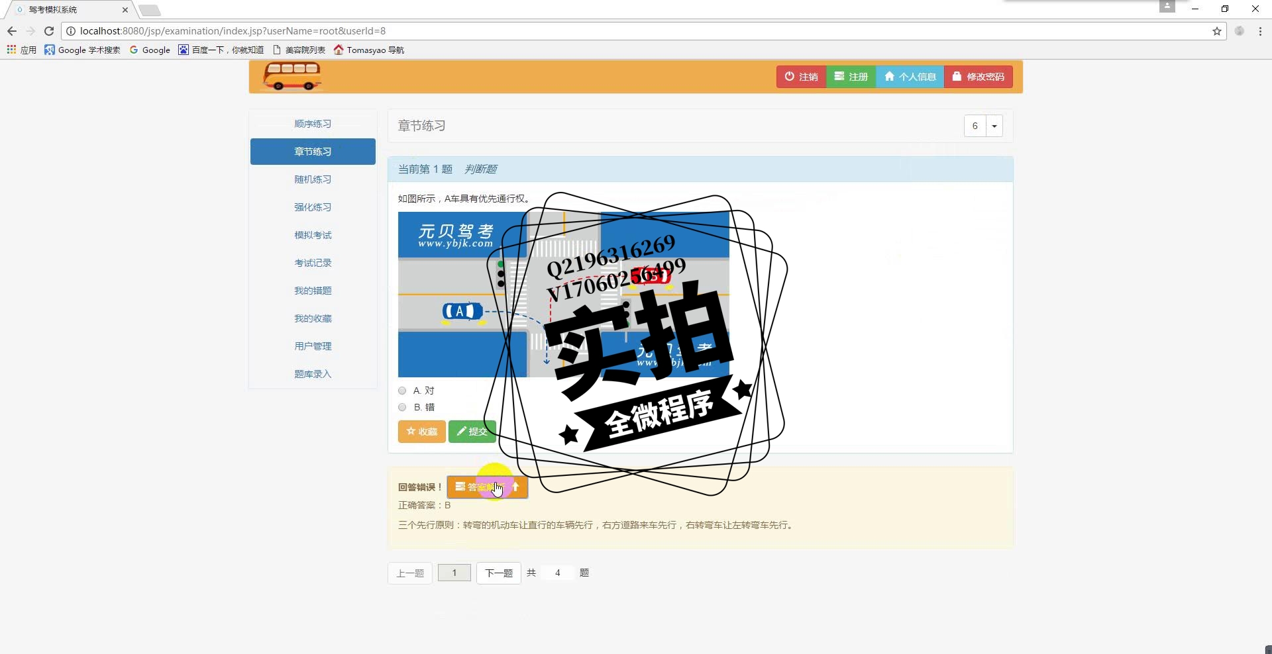Open 模拟考试 in the sidebar
Screen dimensions: 1272x654
tap(313, 235)
